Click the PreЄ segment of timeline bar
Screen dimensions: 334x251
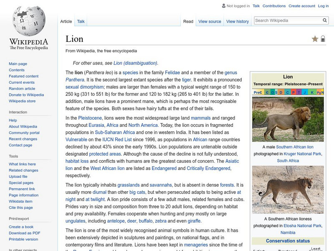coord(258,92)
